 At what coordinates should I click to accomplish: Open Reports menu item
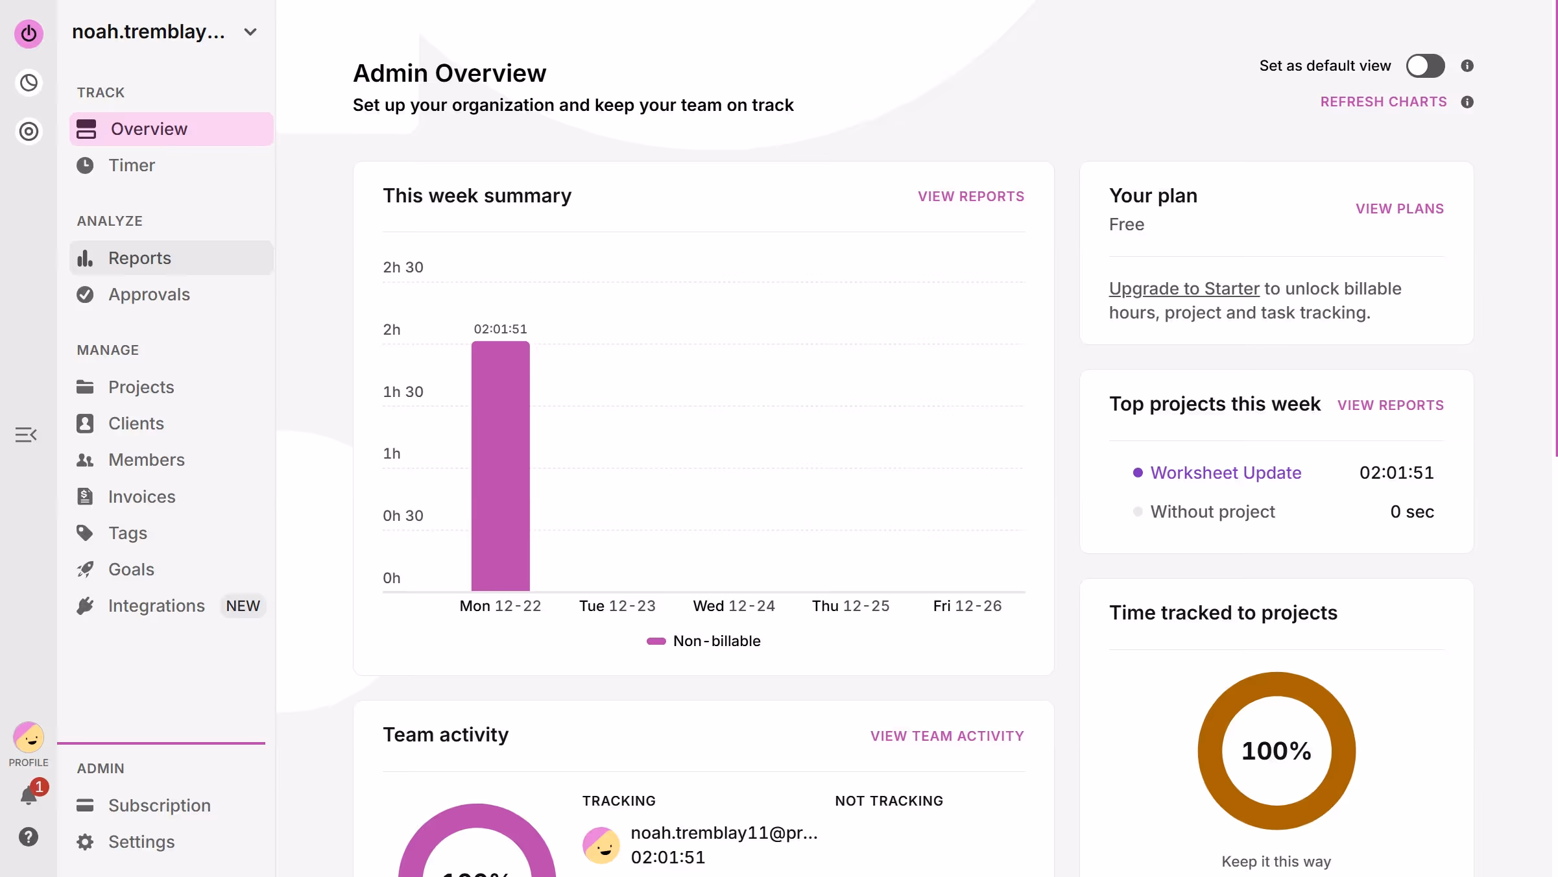click(171, 258)
